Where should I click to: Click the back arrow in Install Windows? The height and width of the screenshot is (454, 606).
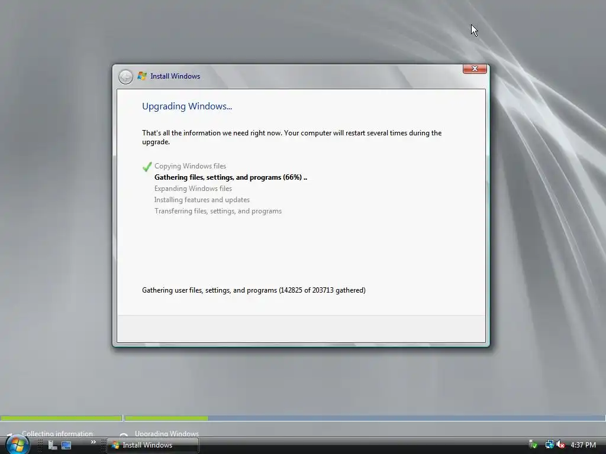pos(125,76)
